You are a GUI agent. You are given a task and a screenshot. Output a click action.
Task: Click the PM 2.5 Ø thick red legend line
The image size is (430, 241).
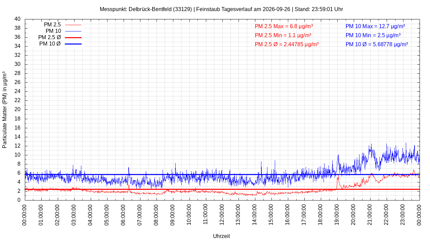pos(73,37)
